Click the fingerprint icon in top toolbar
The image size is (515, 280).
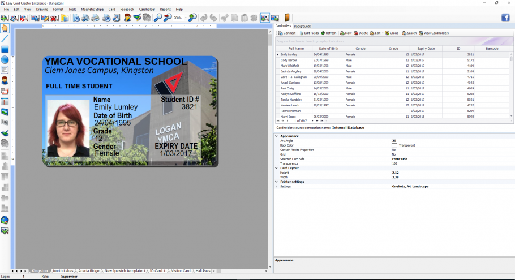[x=147, y=18]
